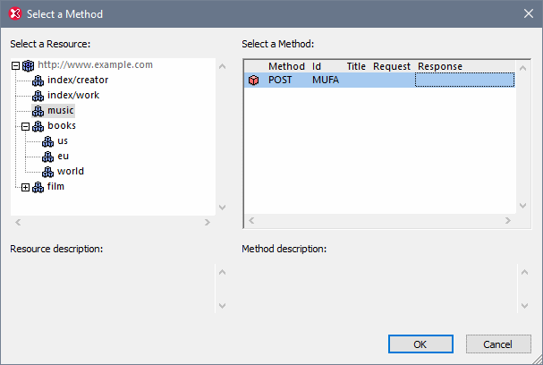The width and height of the screenshot is (543, 365).
Task: Expand the film tree node
Action: click(26, 187)
